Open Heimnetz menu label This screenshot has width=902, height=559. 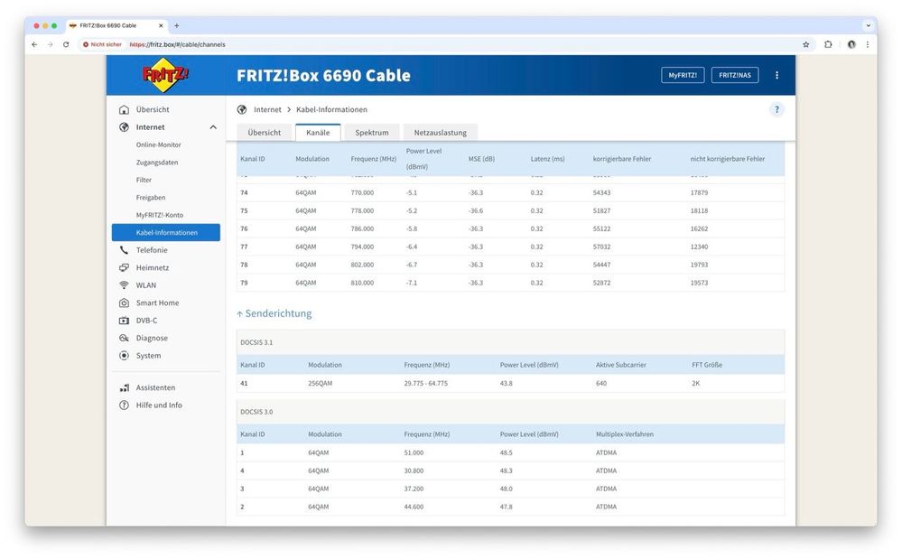153,267
